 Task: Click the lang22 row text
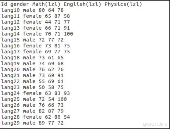(32, 82)
